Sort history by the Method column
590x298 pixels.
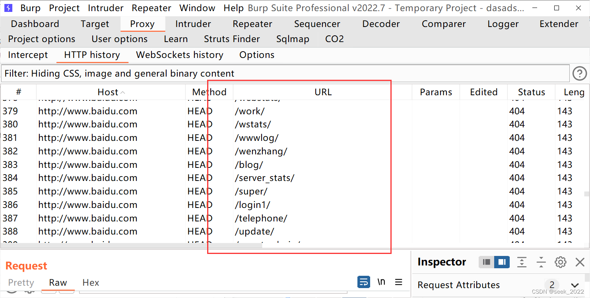(209, 92)
